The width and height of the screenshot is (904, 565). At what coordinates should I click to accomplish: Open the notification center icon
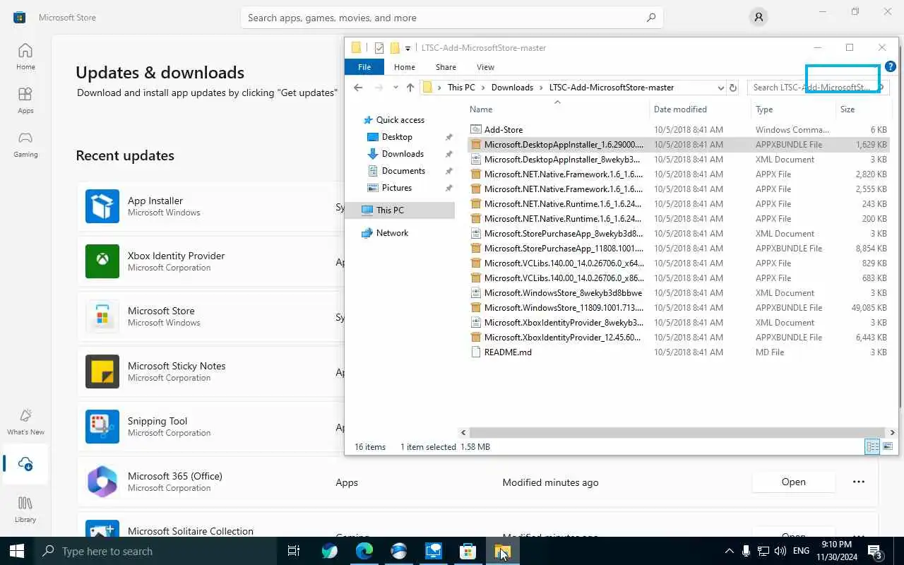tap(874, 551)
